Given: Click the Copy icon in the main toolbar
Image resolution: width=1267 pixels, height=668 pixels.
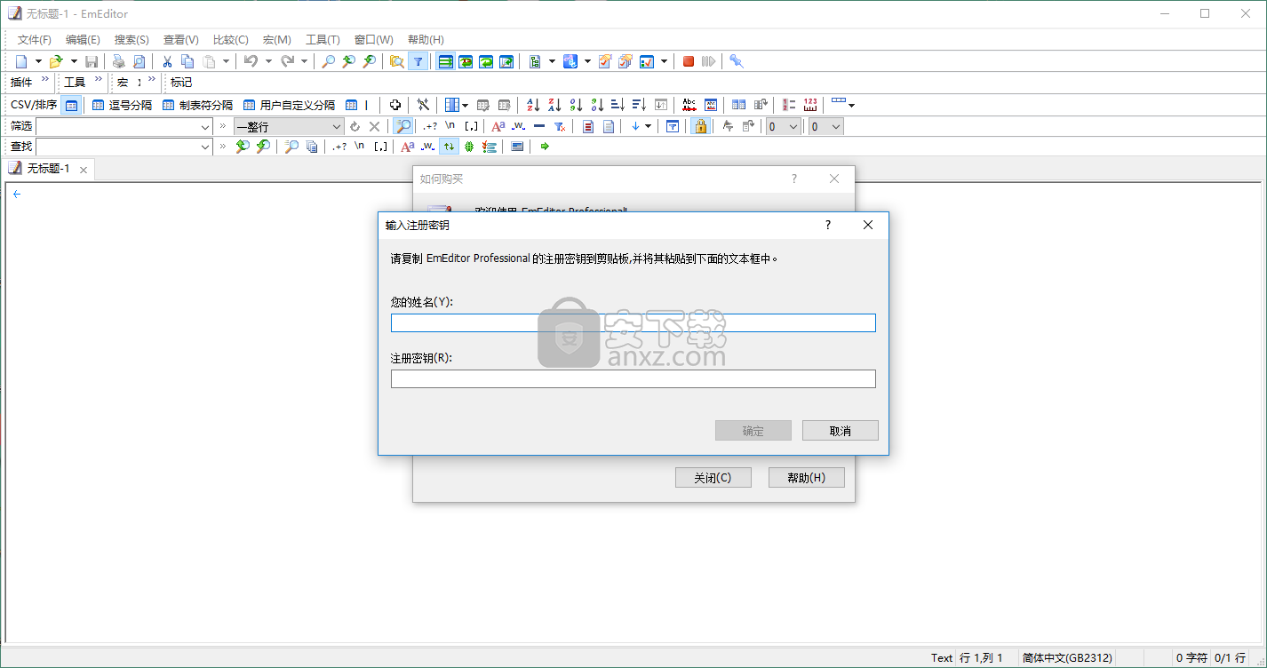Looking at the screenshot, I should (187, 61).
